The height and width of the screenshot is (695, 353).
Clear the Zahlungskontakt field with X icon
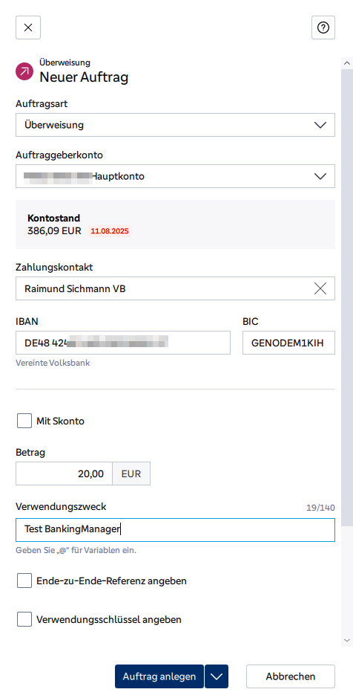tap(320, 288)
